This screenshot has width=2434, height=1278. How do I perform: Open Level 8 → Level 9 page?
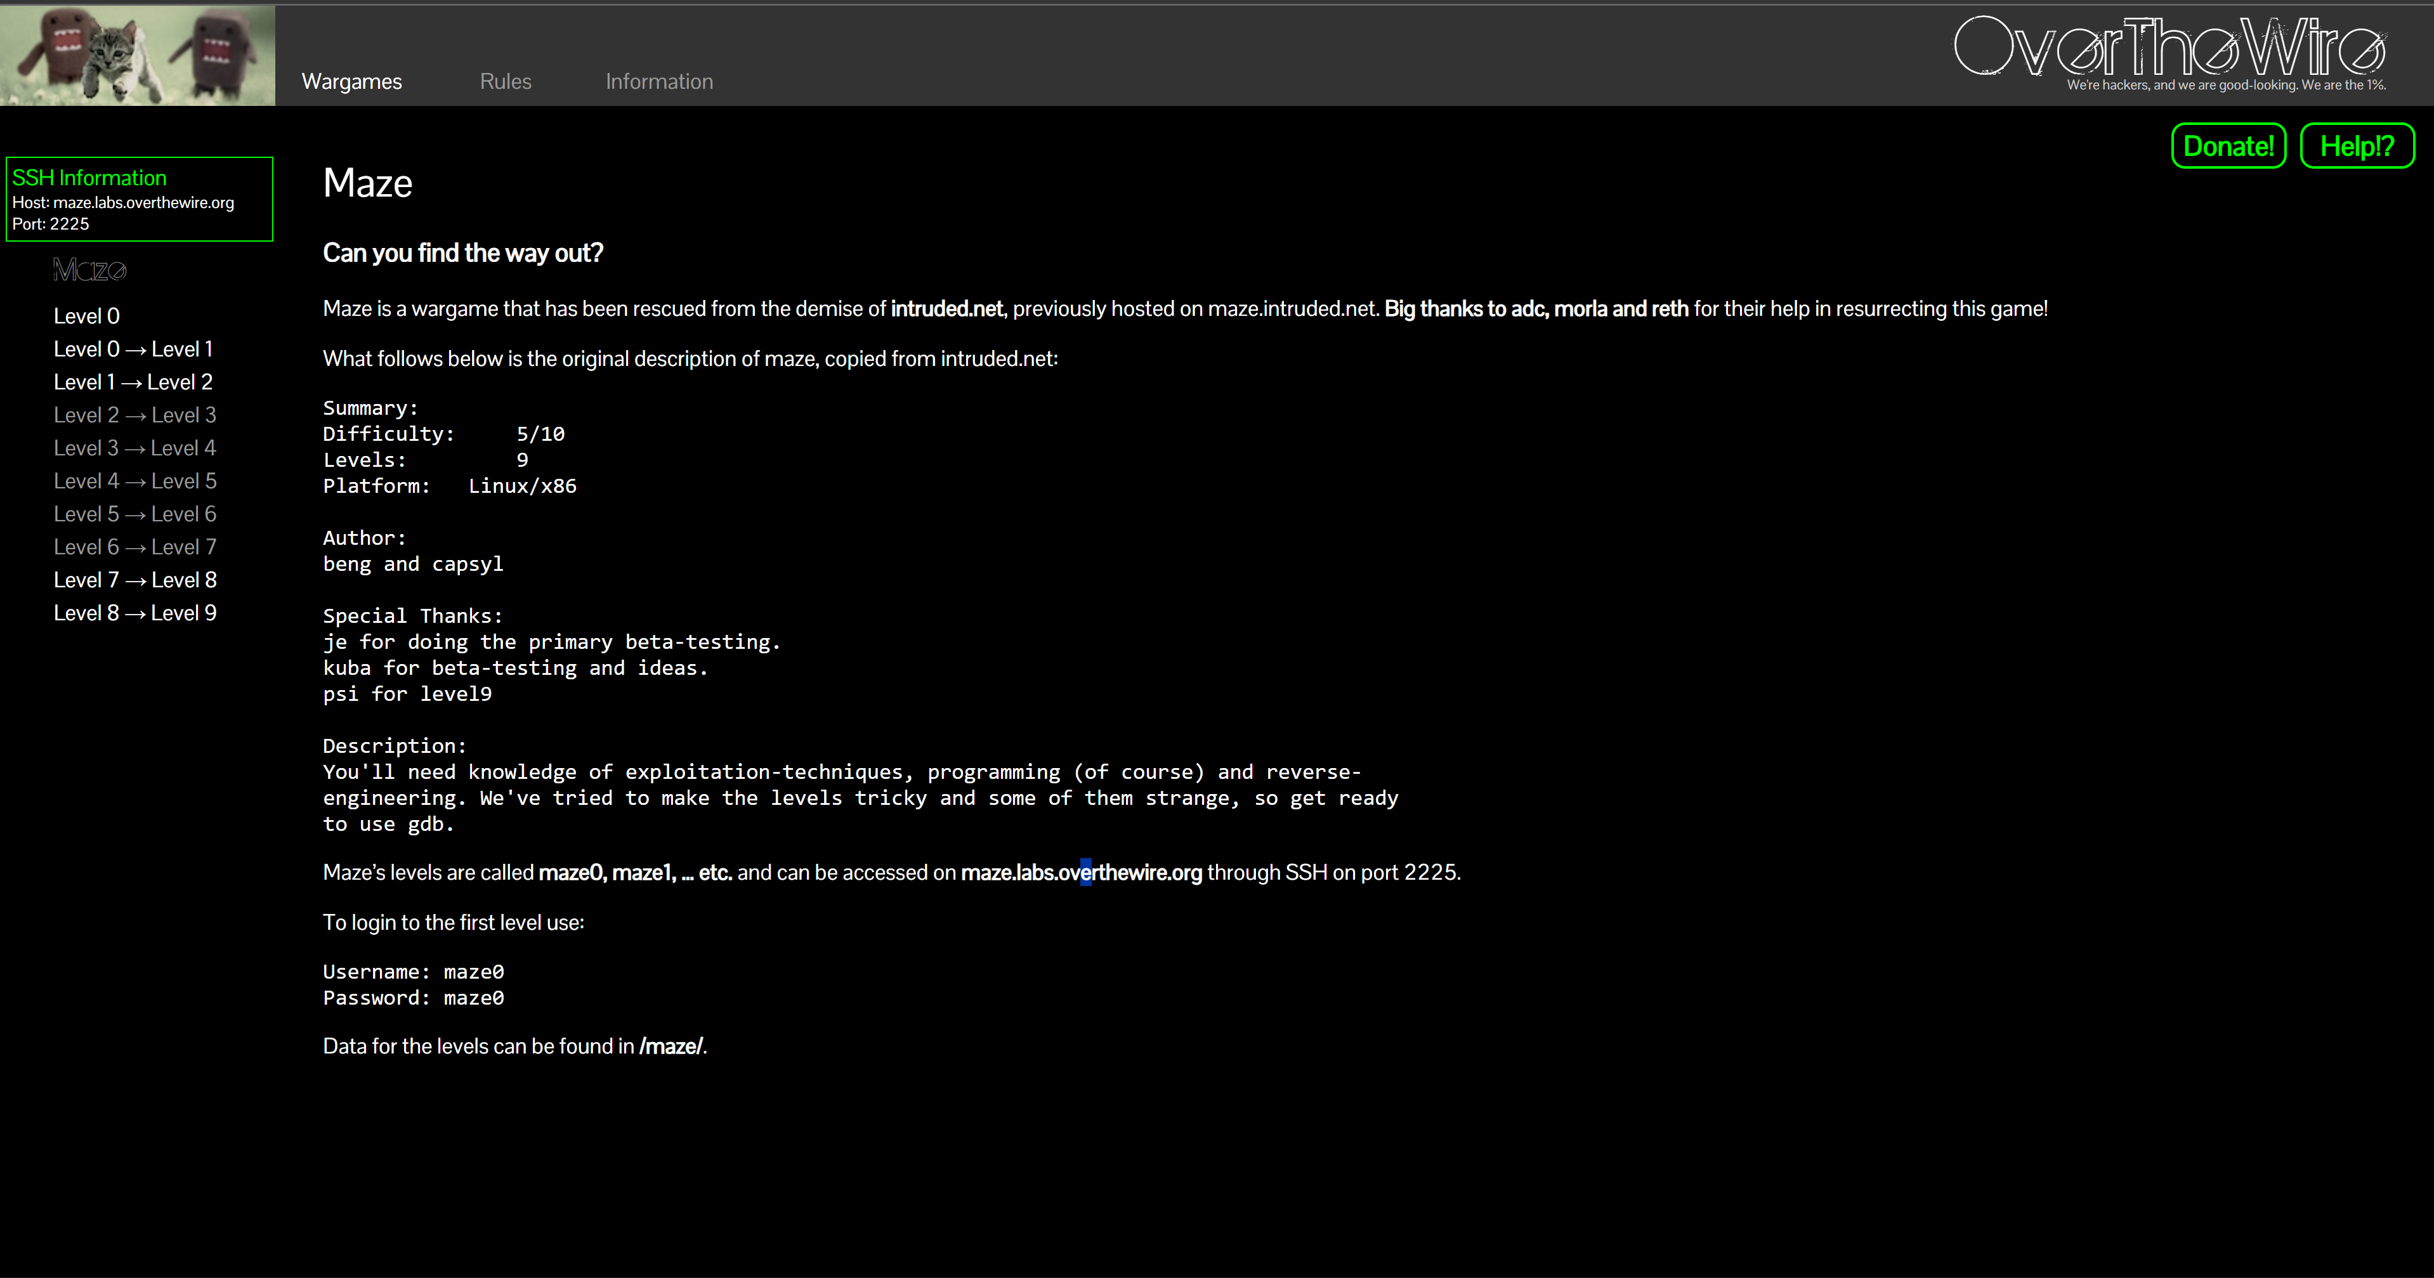click(134, 613)
